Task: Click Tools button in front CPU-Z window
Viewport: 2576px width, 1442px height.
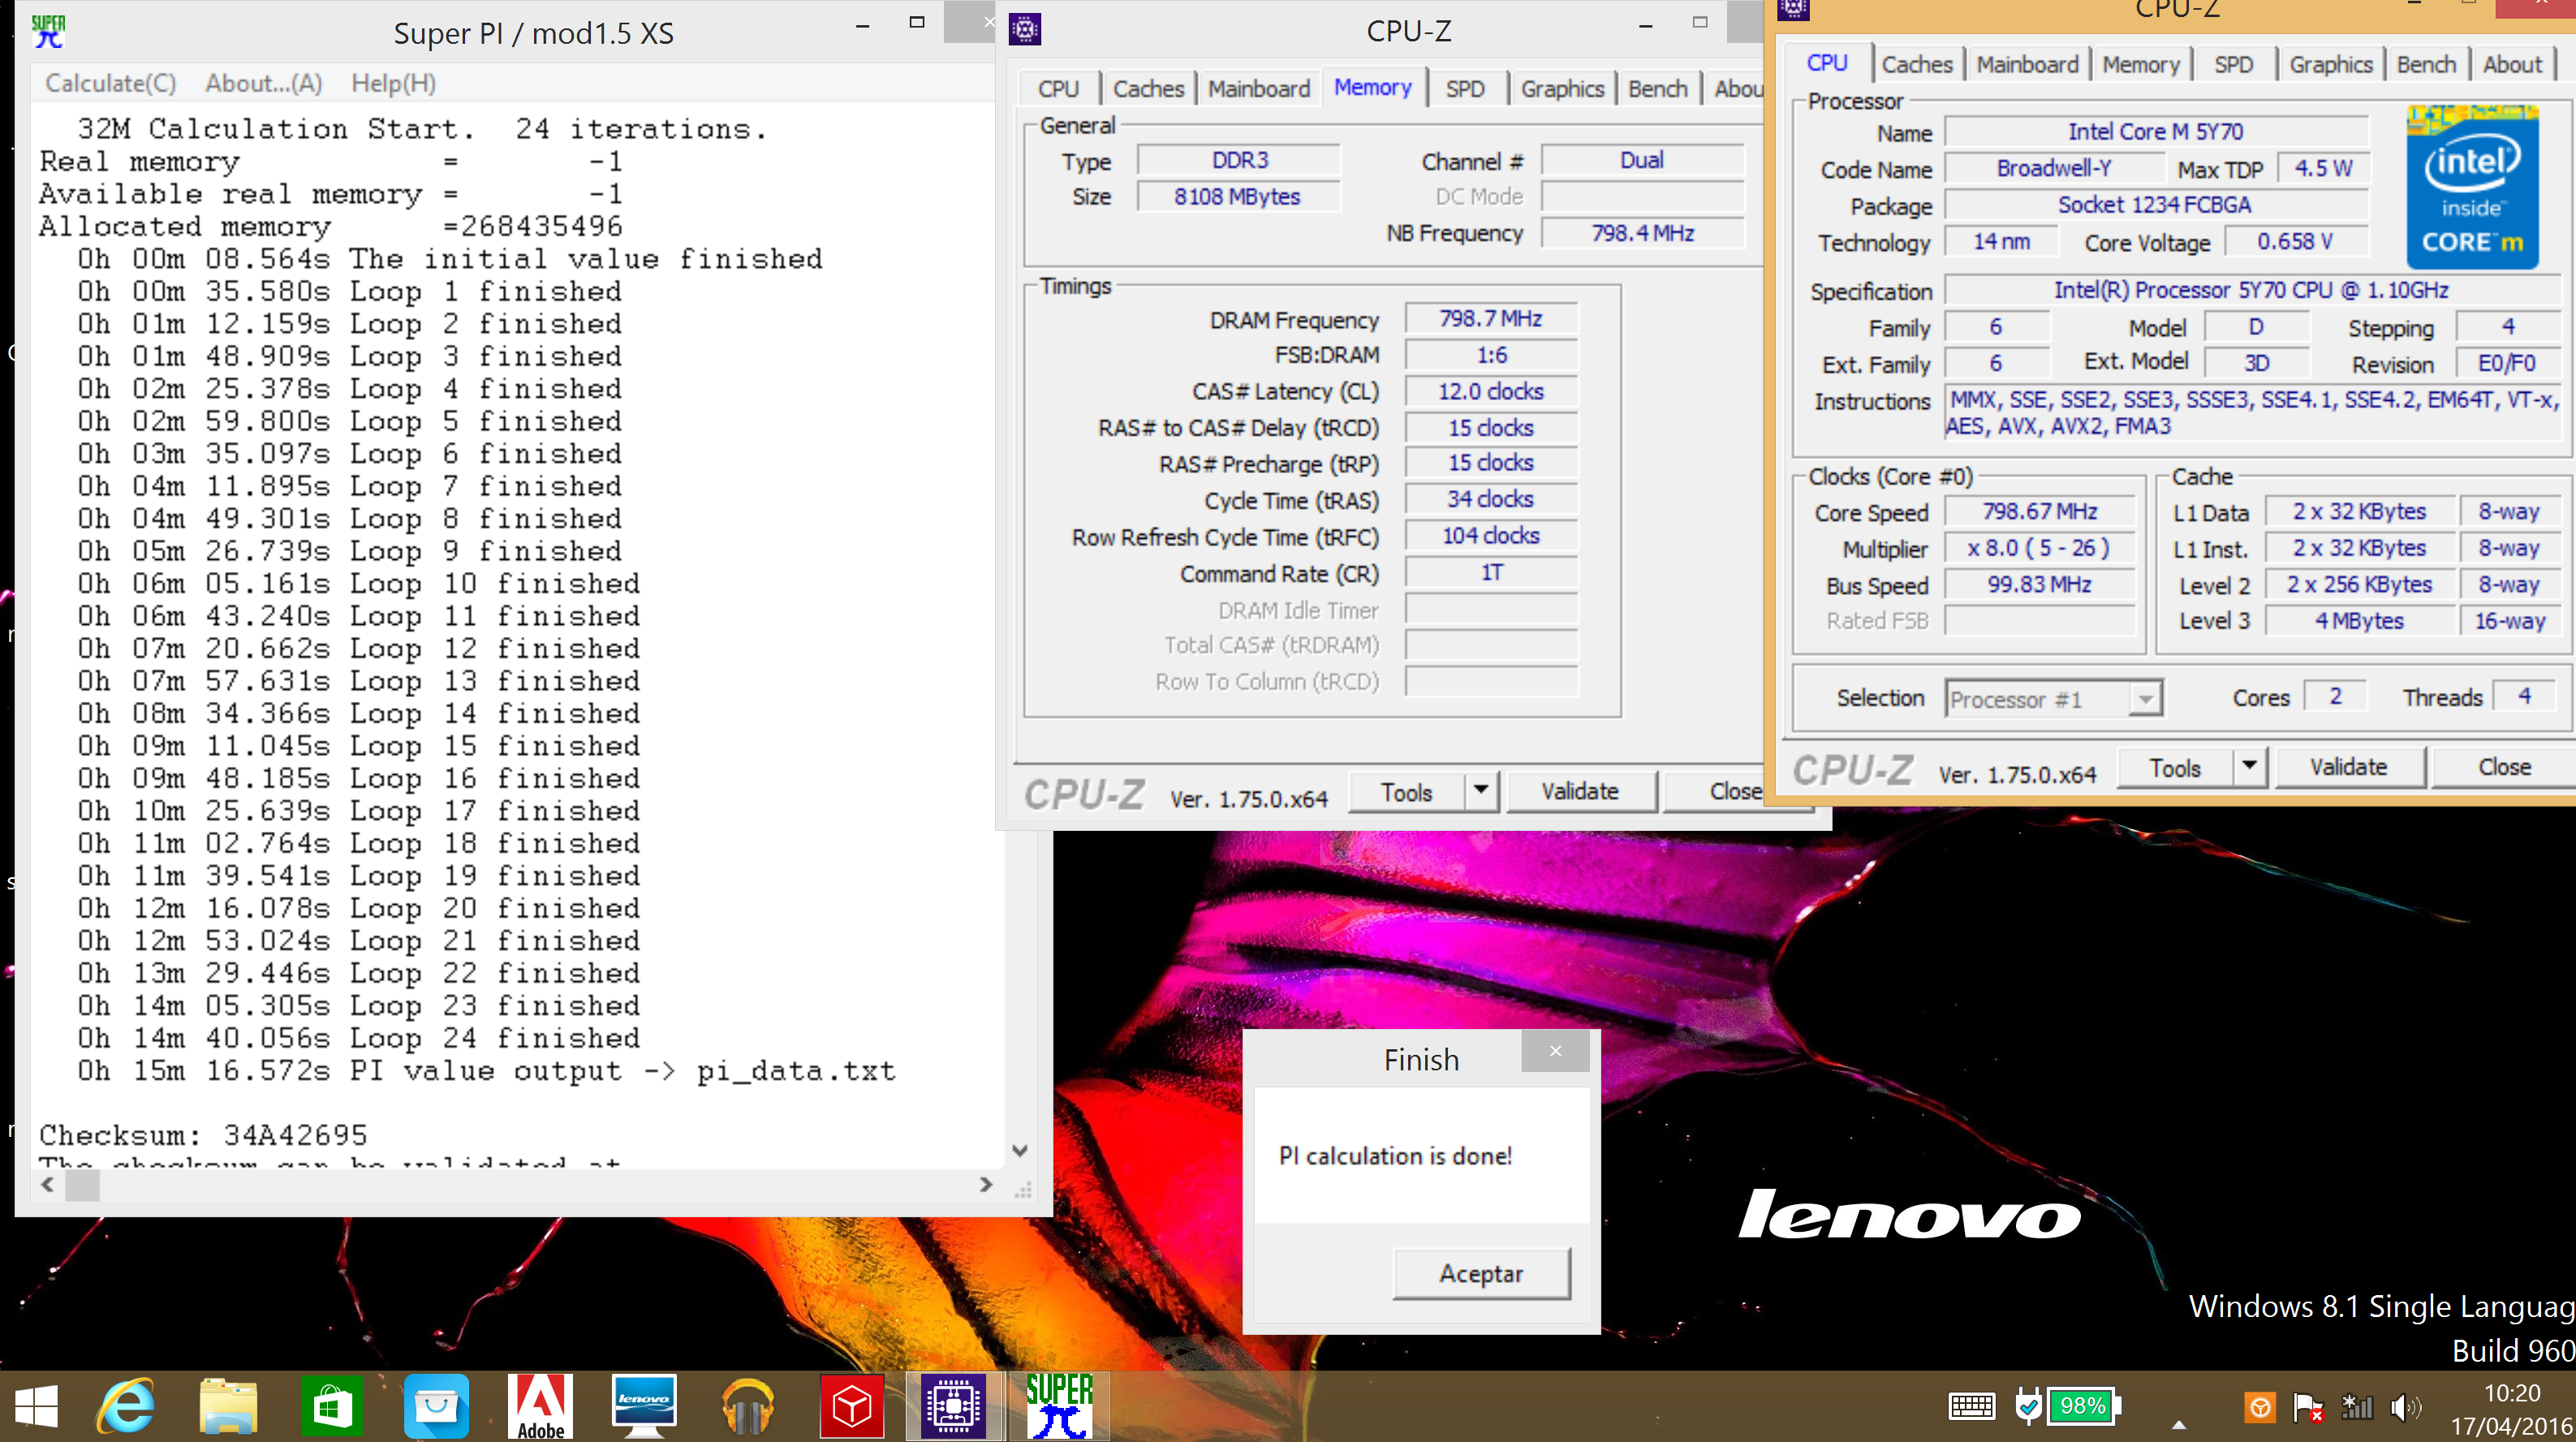Action: (2174, 768)
